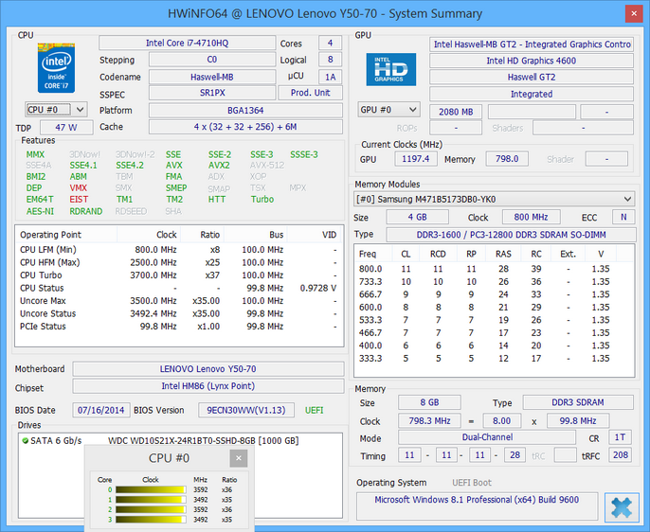Click the Operating Point column header

coord(66,235)
